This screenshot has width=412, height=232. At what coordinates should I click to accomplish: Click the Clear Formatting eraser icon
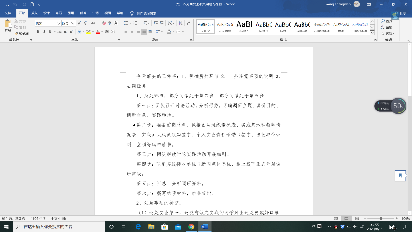(104, 23)
